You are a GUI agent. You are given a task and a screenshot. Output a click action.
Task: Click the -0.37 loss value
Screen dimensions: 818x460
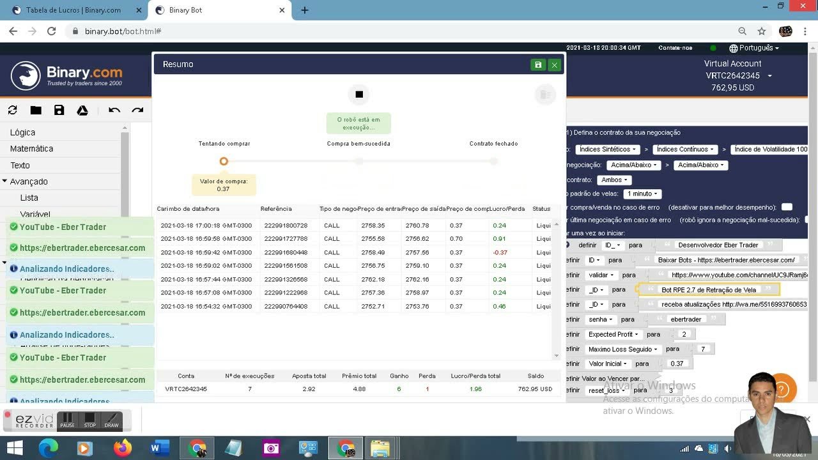pos(500,252)
